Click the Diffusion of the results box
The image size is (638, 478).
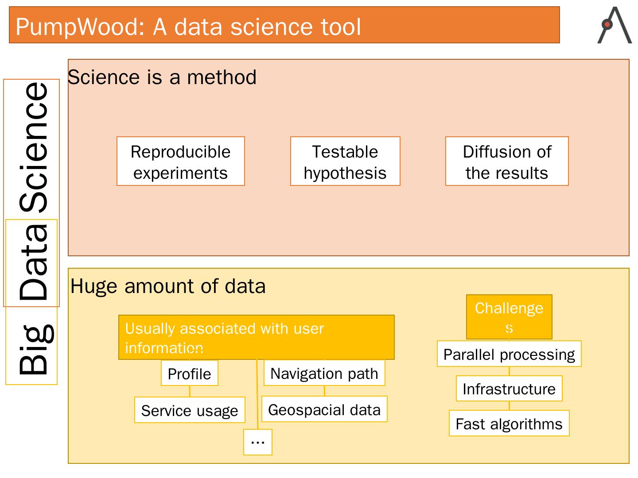[x=507, y=162]
